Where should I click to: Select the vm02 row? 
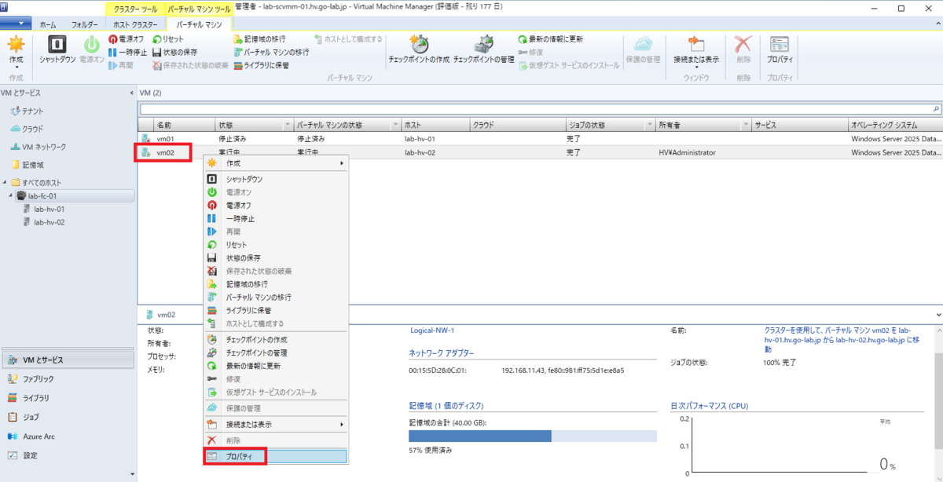click(540, 152)
